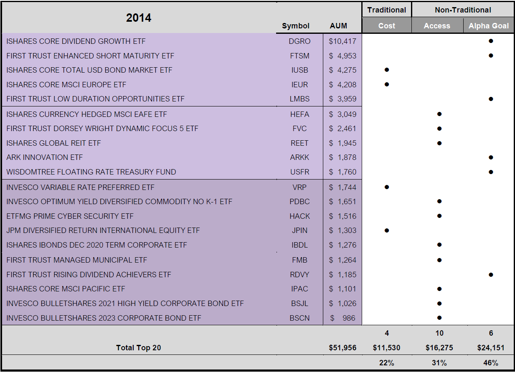Select the "Symbol" column header
The width and height of the screenshot is (515, 372).
click(x=296, y=26)
